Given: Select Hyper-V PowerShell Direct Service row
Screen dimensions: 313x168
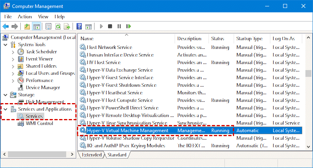Looking at the screenshot, I should pyautogui.click(x=190, y=108).
